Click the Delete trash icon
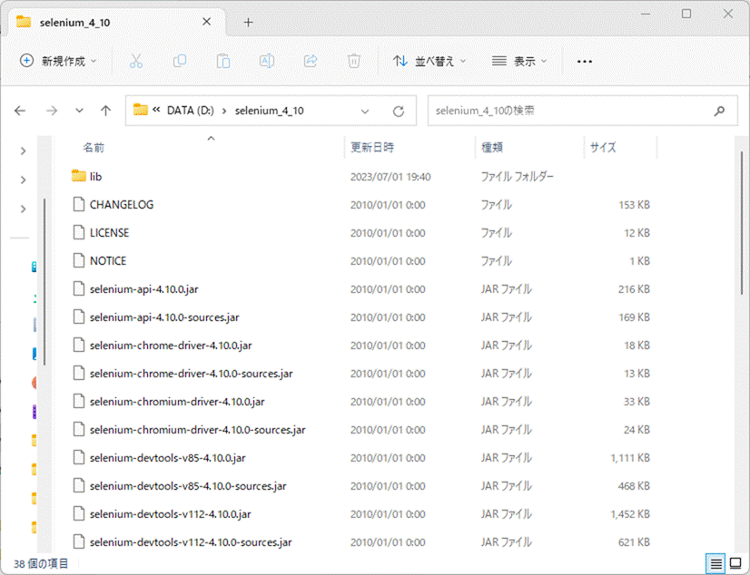The height and width of the screenshot is (575, 750). click(354, 61)
